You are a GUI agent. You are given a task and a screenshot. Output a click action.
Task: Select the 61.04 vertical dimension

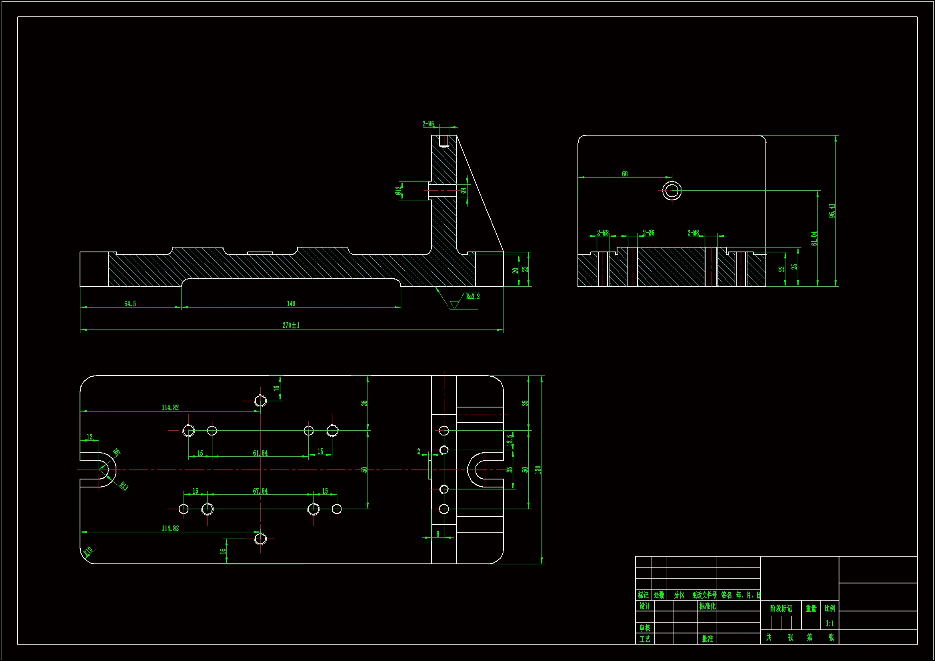coord(814,238)
